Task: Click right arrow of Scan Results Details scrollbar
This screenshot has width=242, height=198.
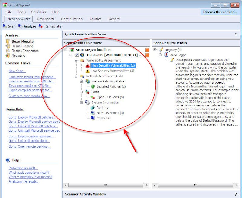Action: [237, 185]
